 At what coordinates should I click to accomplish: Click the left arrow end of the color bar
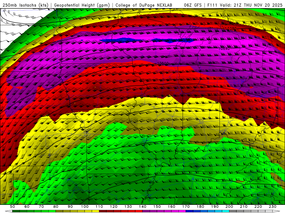9,211
